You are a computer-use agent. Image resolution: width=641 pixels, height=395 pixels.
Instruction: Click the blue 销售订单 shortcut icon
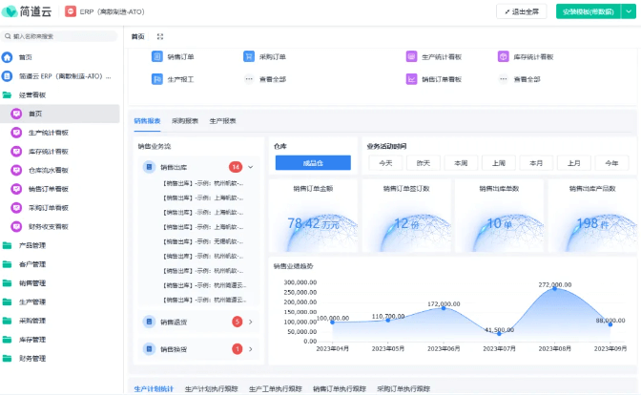[x=157, y=56]
